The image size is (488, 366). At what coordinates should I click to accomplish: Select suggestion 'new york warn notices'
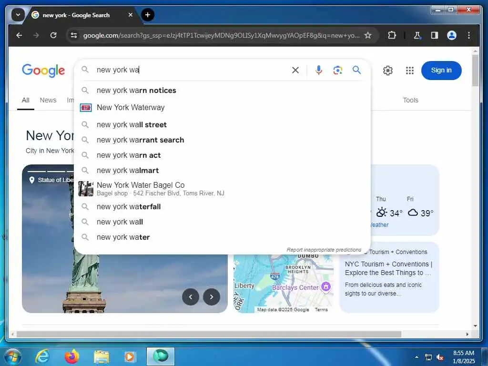coord(222,90)
